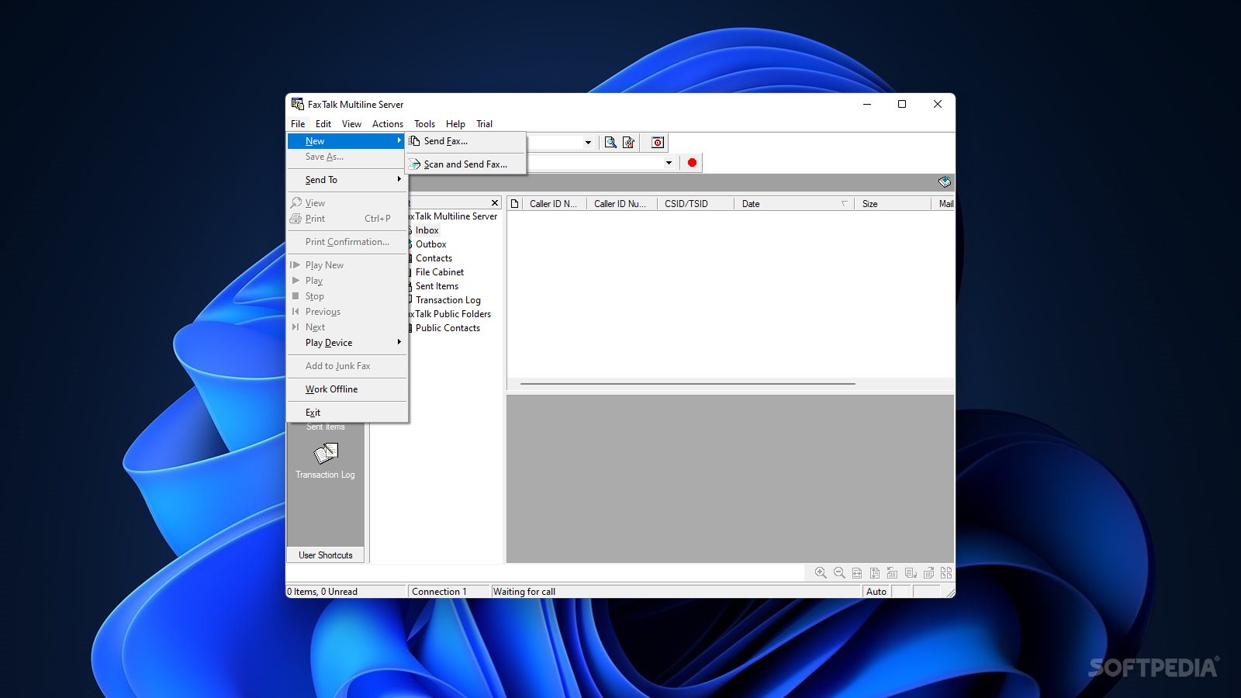This screenshot has height=698, width=1241.
Task: Sort by Date column header
Action: (x=794, y=204)
